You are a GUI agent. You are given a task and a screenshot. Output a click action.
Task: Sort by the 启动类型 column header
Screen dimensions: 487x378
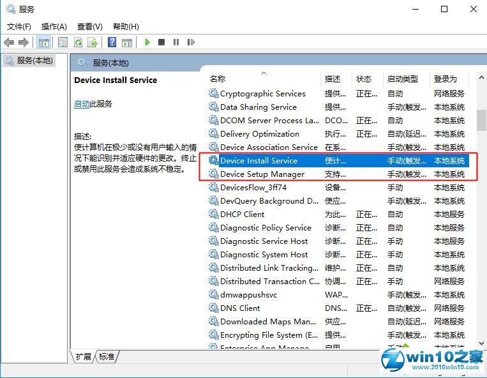[402, 79]
